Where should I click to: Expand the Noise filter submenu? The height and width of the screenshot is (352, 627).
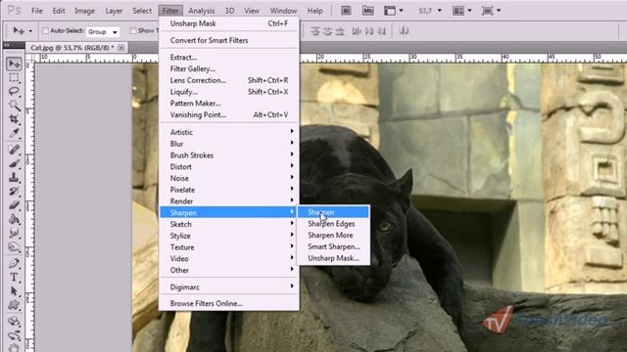click(x=229, y=178)
